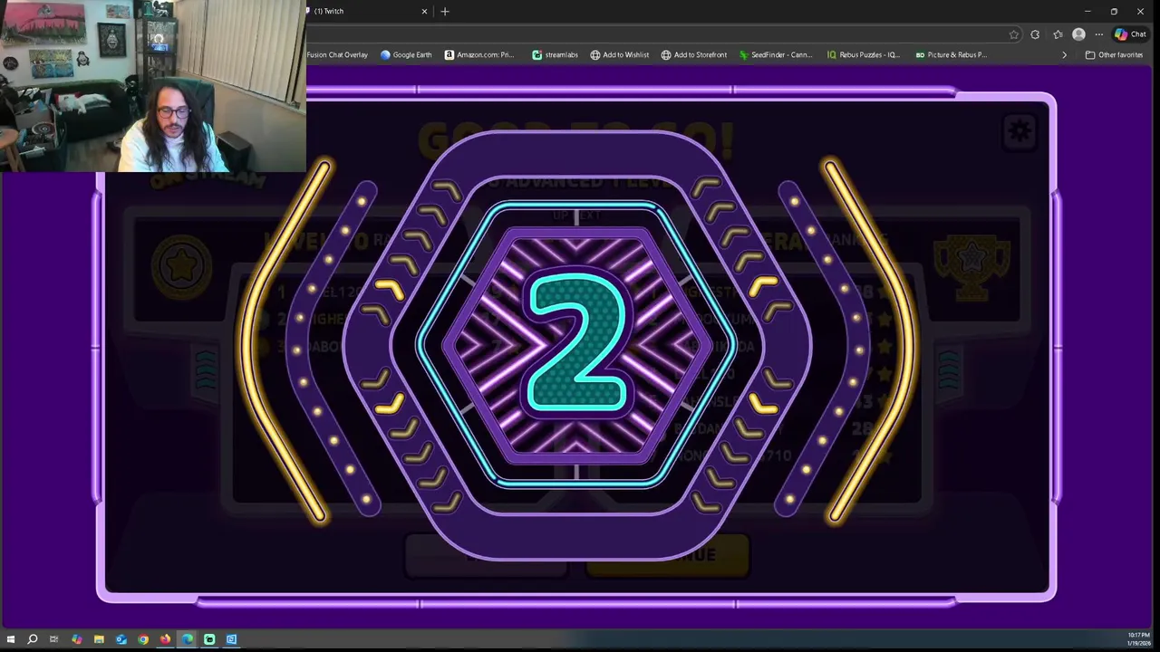The image size is (1160, 652).
Task: Open Add to Wishlist bookmark
Action: tap(620, 54)
